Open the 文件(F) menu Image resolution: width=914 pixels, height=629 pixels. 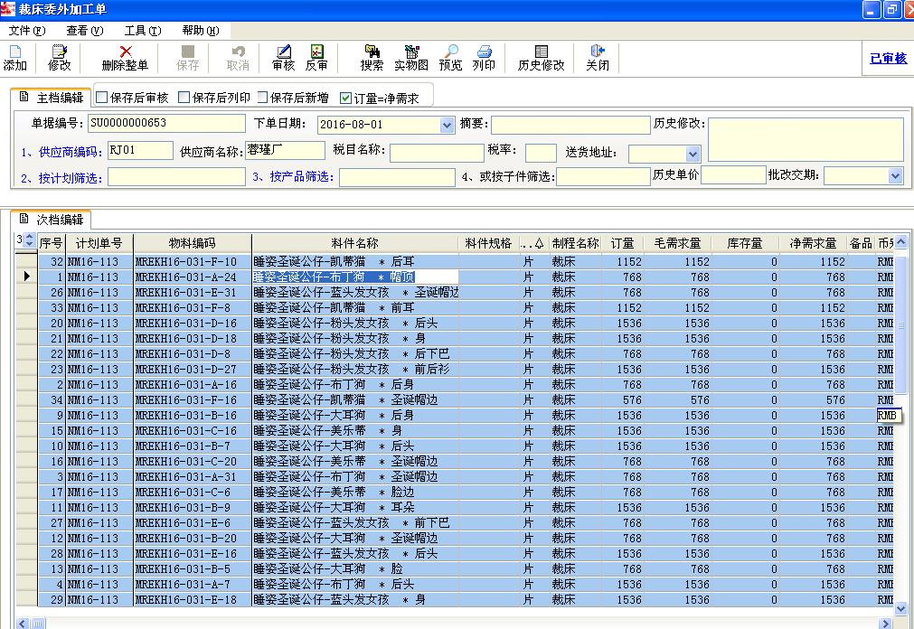pos(27,31)
